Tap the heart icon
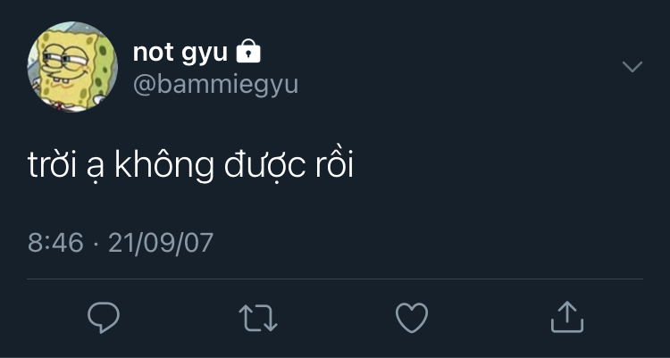 [x=412, y=318]
